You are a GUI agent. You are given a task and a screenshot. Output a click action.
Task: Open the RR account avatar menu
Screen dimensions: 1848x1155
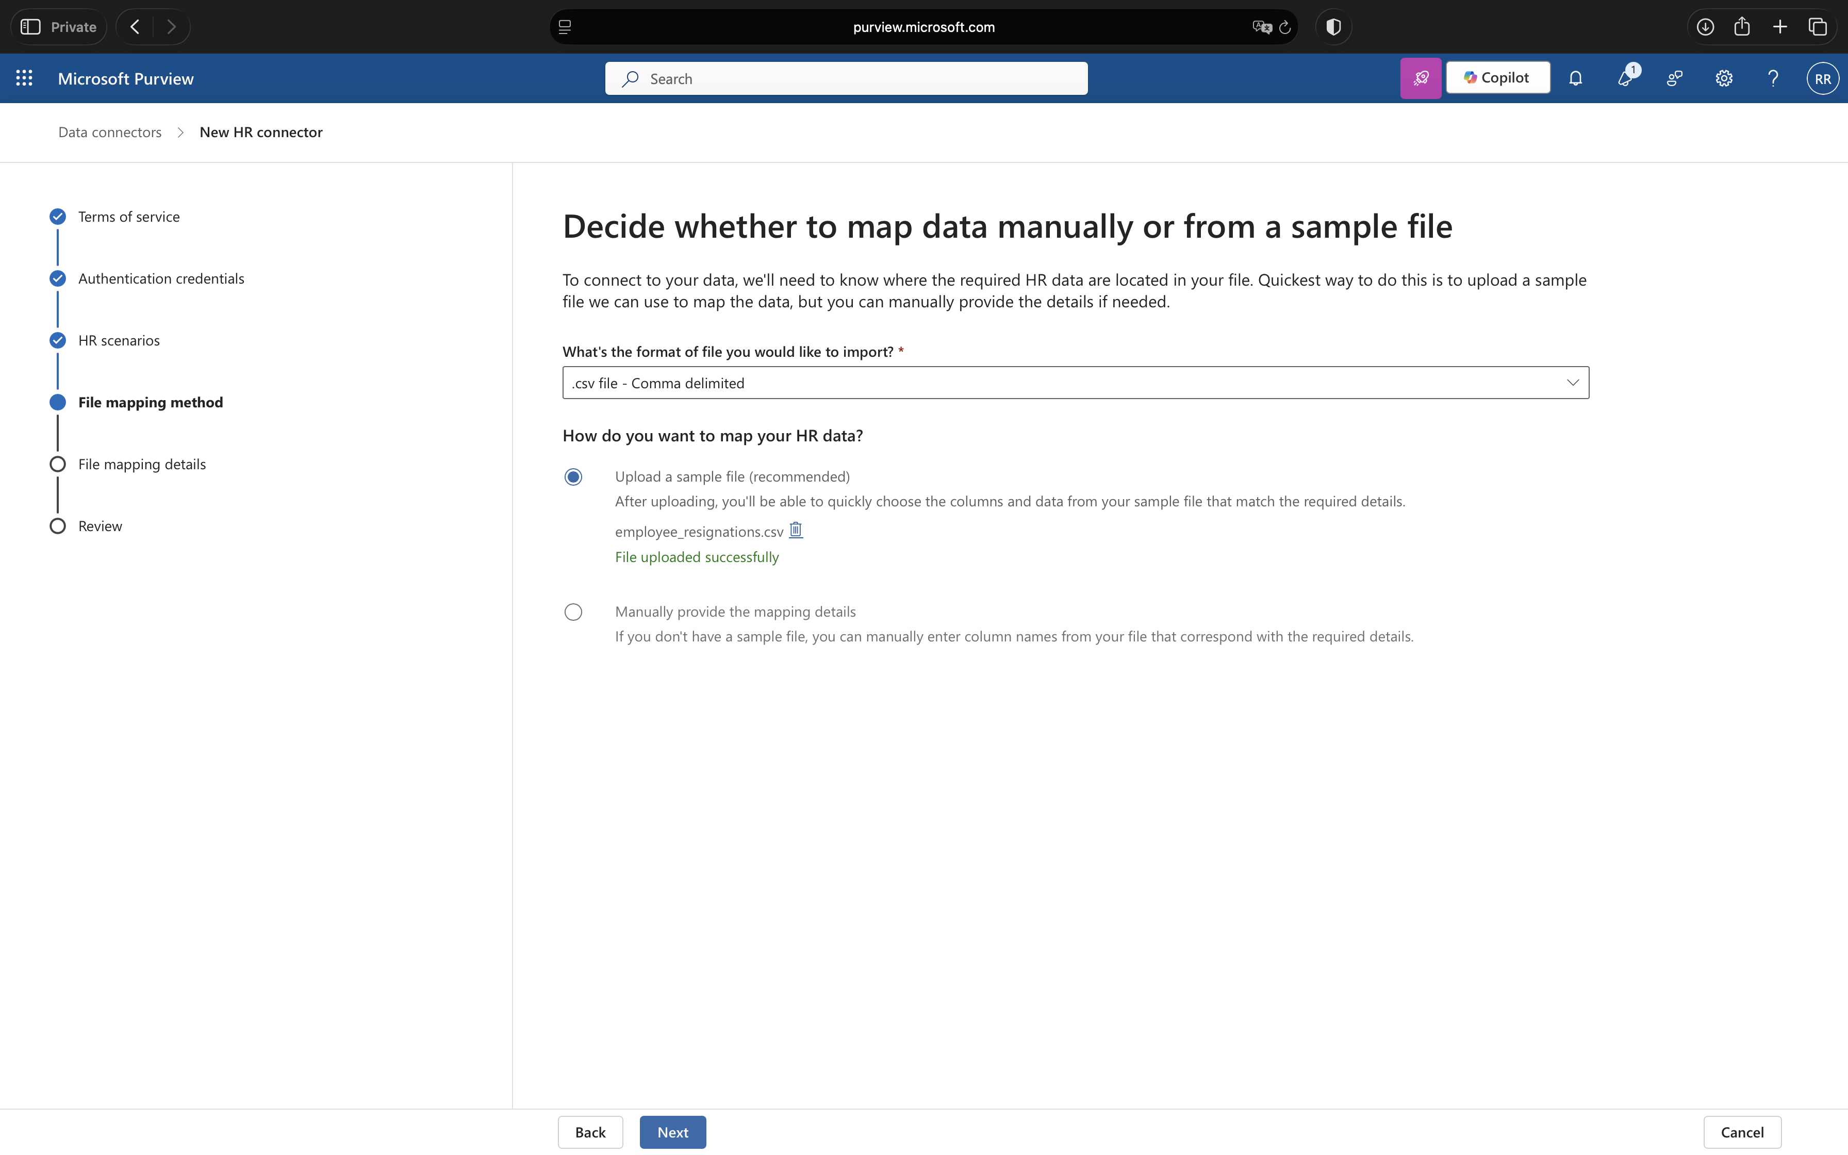pos(1822,78)
